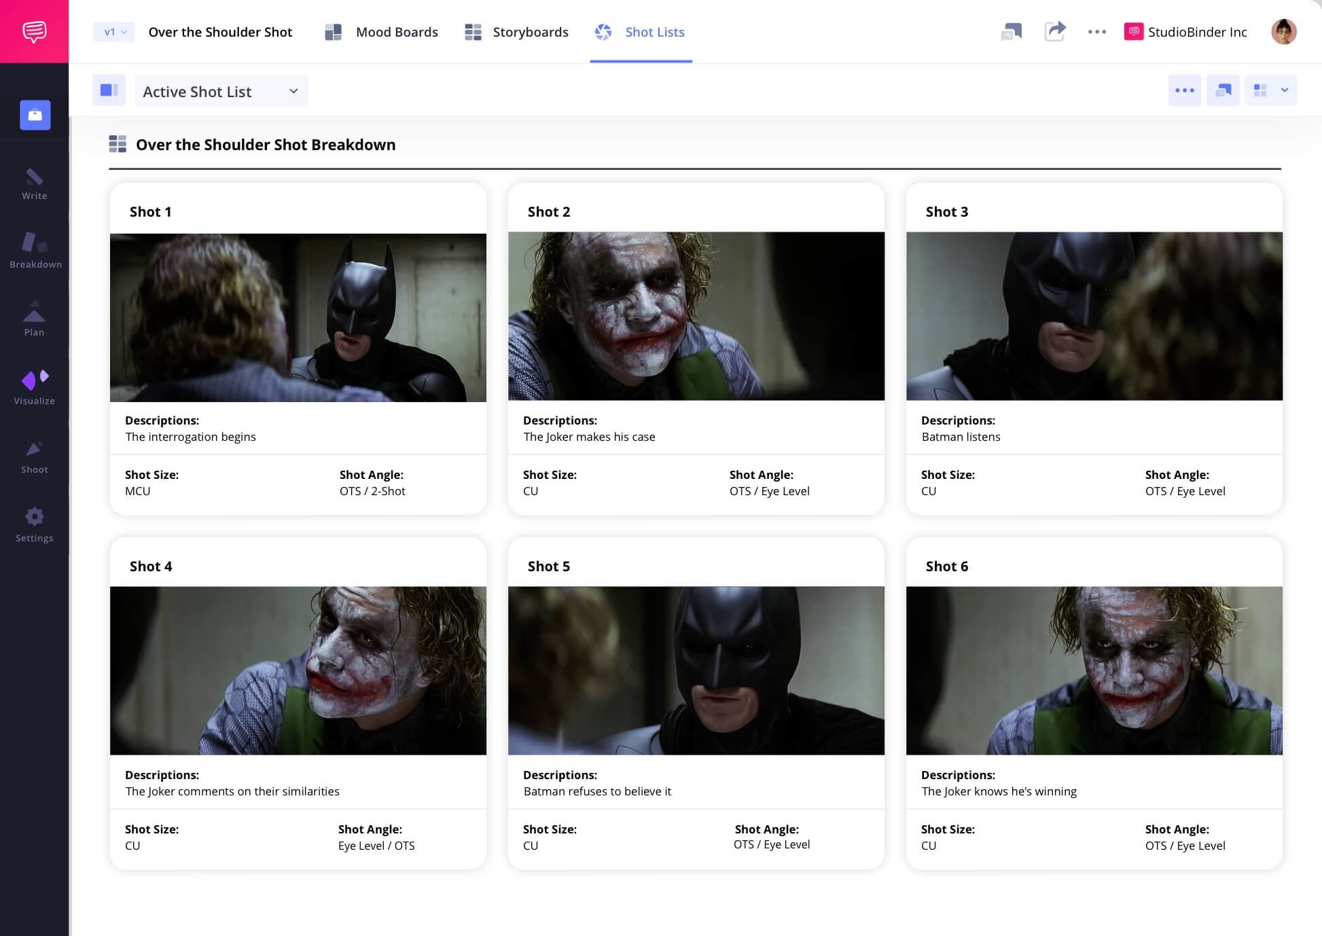Open the projects briefcase icon in sidebar
Screen dimensions: 1322x936
(35, 115)
